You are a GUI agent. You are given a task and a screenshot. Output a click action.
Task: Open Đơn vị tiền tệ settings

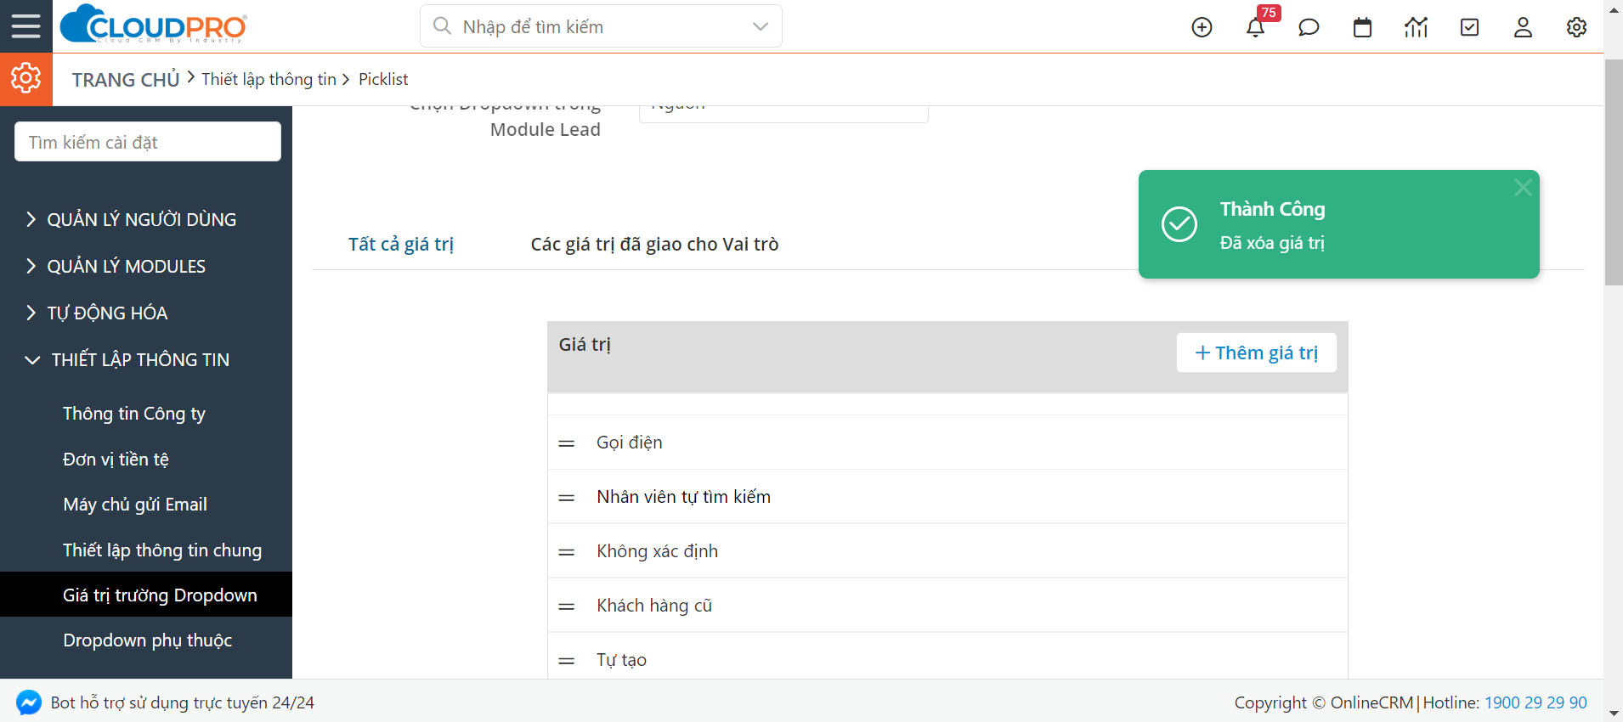116,460
